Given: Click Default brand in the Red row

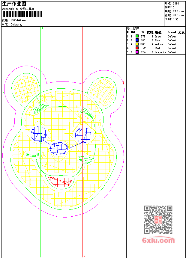Looking at the screenshot, I should [x=172, y=48].
